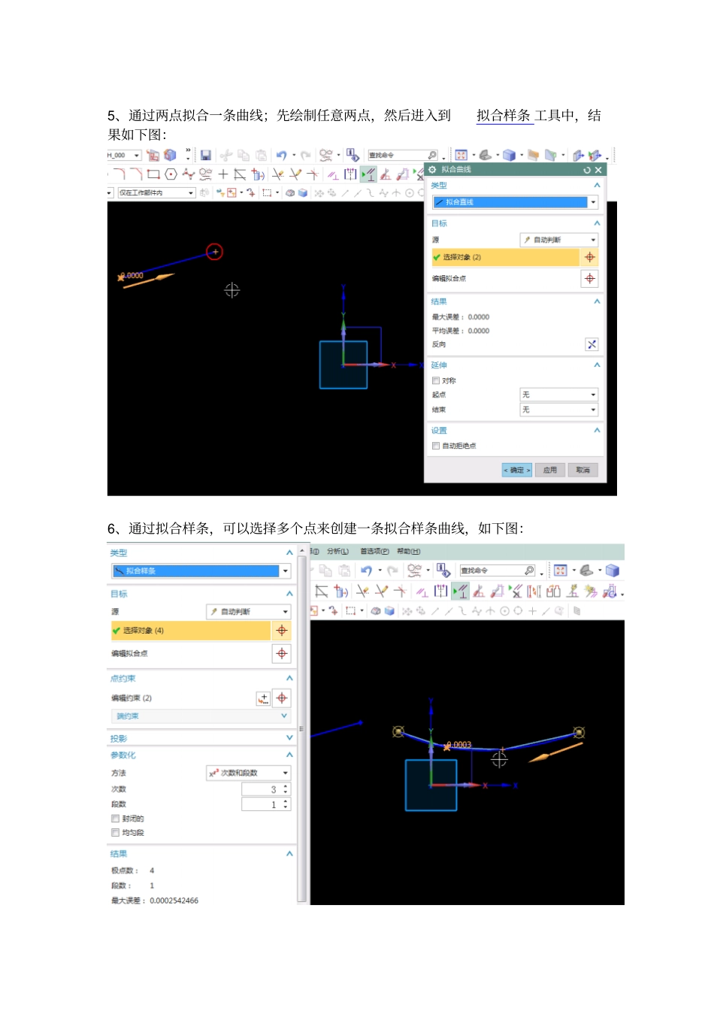Click the upper 查找命令 search field
The height and width of the screenshot is (1011, 714).
[403, 156]
